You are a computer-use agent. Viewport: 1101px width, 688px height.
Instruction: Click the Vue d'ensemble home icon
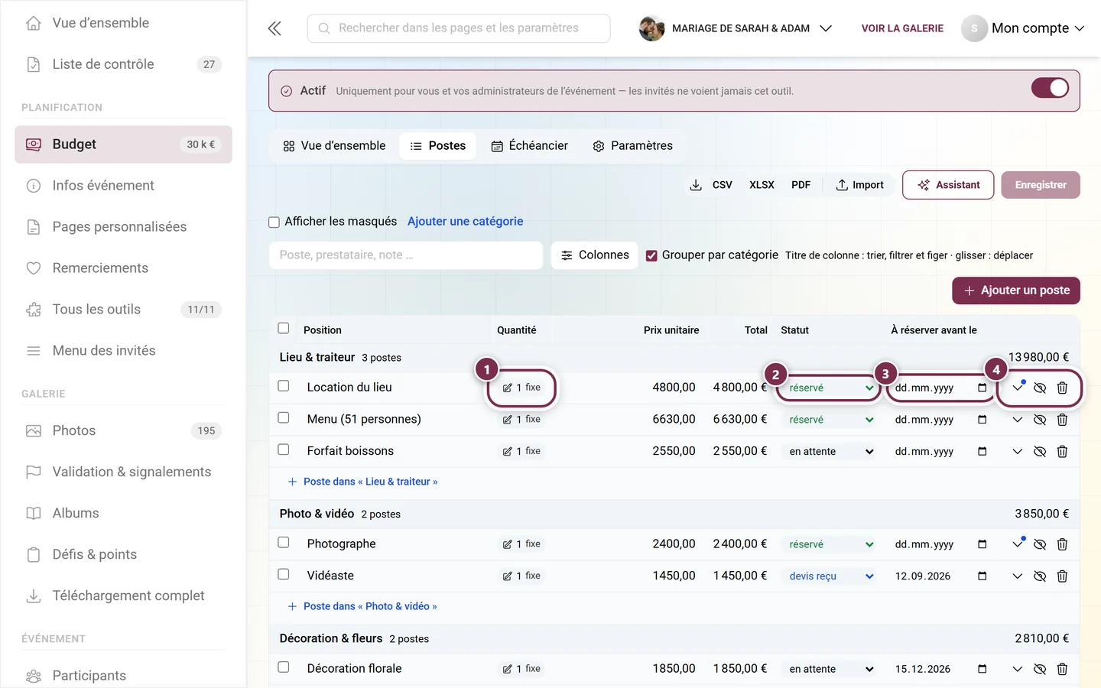click(34, 23)
